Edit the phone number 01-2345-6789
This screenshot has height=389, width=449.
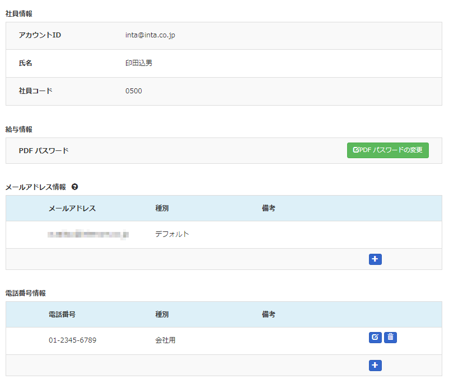pyautogui.click(x=375, y=337)
